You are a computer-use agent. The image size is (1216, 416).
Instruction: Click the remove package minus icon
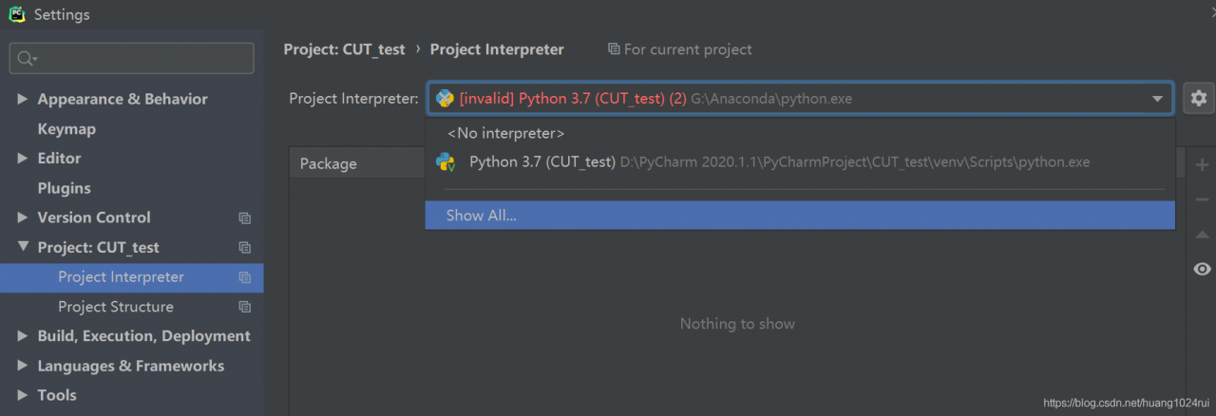[1202, 199]
